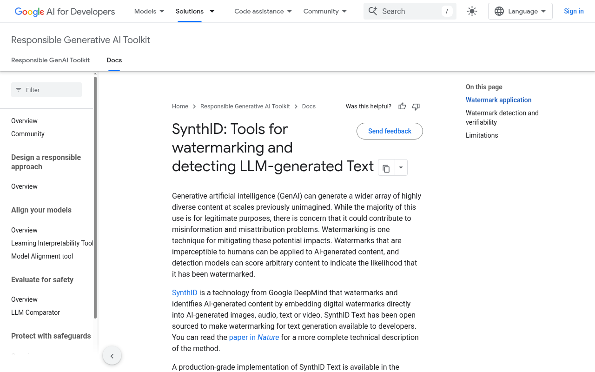Click the sidebar vertical scrollbar
Screen dimensions: 595x372
95,198
